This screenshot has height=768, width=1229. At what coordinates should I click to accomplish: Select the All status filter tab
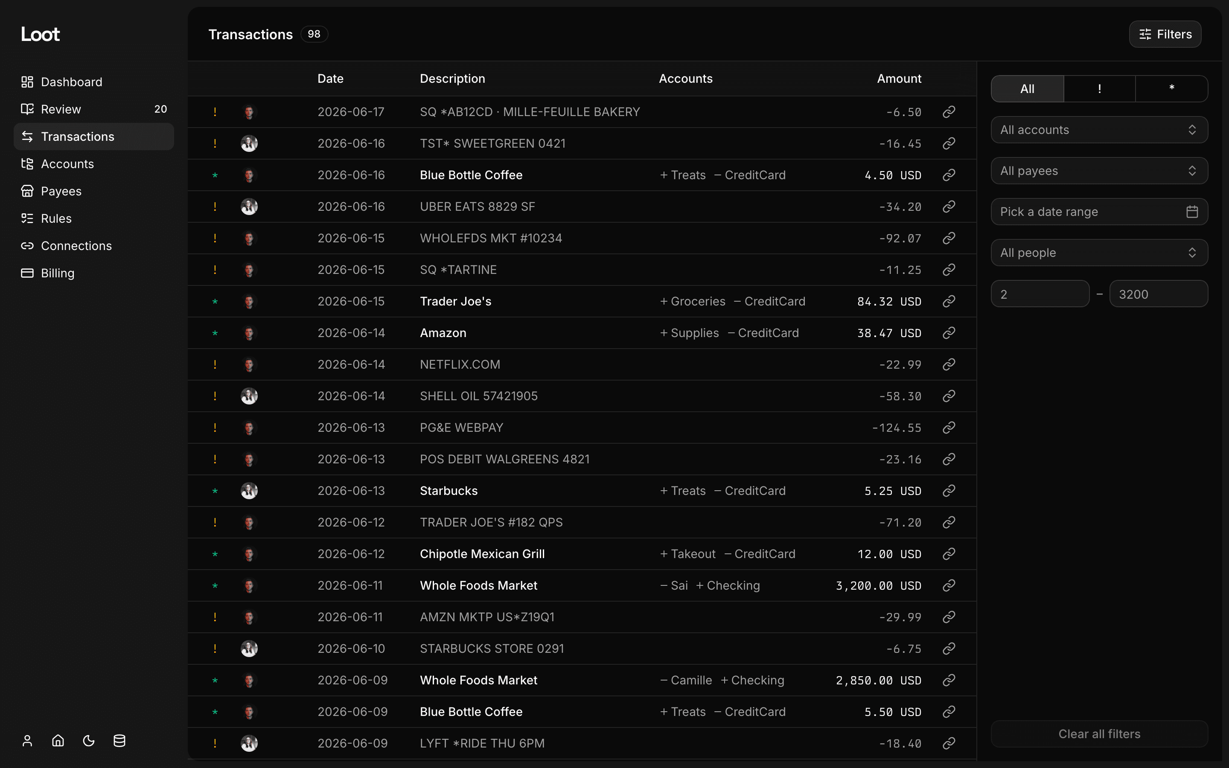[x=1028, y=89]
